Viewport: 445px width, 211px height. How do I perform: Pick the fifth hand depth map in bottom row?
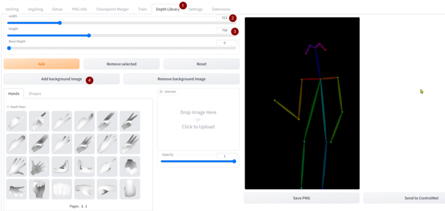tap(107, 189)
